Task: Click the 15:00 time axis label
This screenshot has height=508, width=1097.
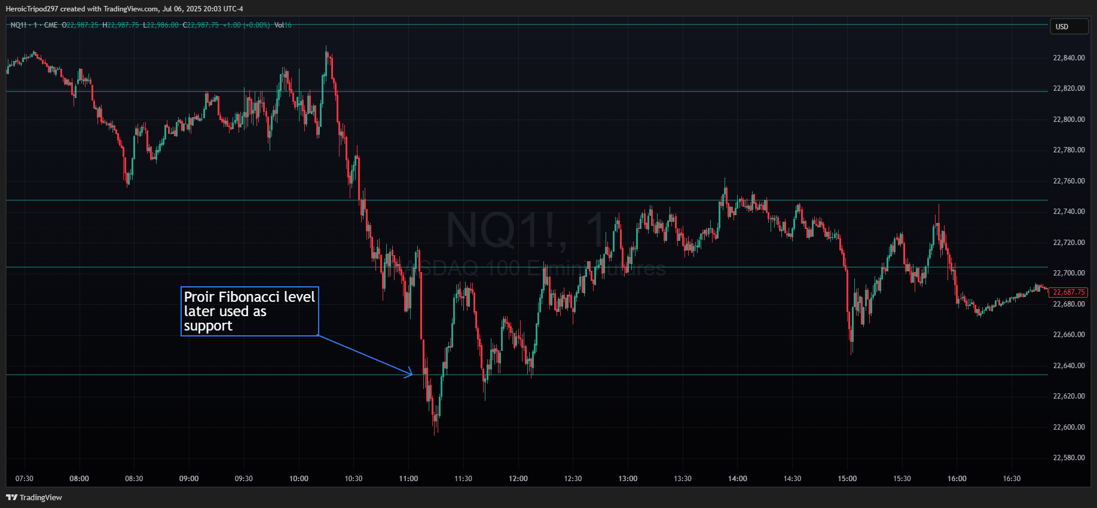Action: pyautogui.click(x=847, y=479)
